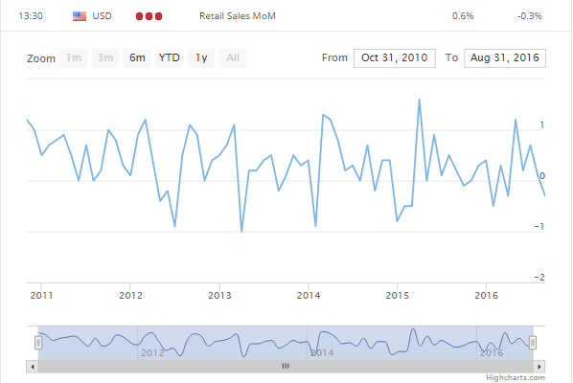Click the Zoom label
This screenshot has width=573, height=383.
click(x=41, y=58)
